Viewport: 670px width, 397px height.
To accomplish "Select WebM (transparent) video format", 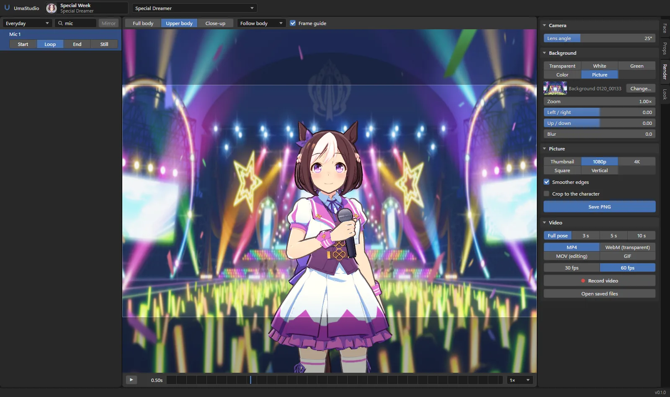I will coord(627,247).
